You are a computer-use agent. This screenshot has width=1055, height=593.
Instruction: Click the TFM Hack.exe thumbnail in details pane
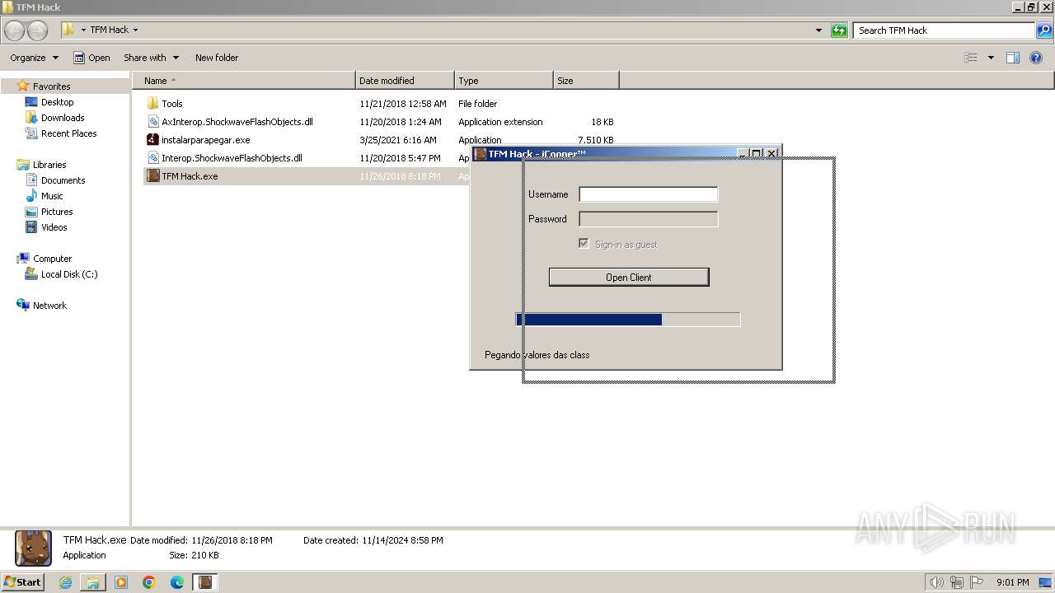(33, 548)
